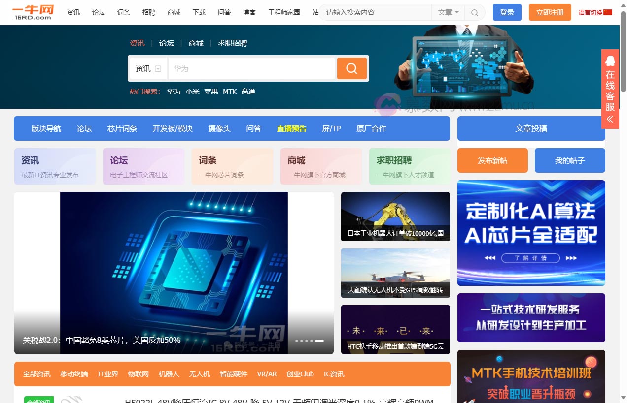
Task: Open 直播预告 in the blue navigation bar
Action: tap(291, 128)
